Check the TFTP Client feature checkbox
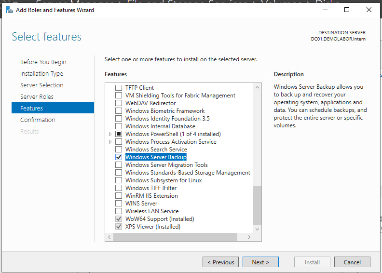The width and height of the screenshot is (382, 273). click(119, 88)
